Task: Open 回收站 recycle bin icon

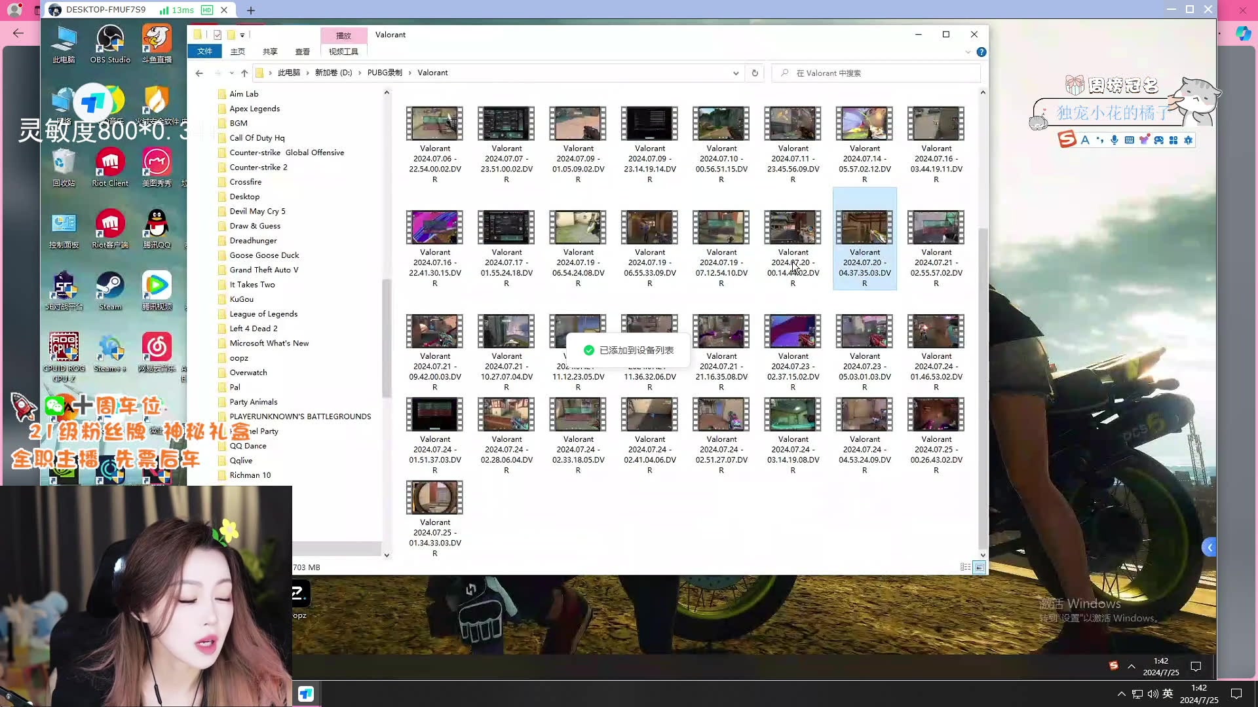Action: [x=64, y=166]
